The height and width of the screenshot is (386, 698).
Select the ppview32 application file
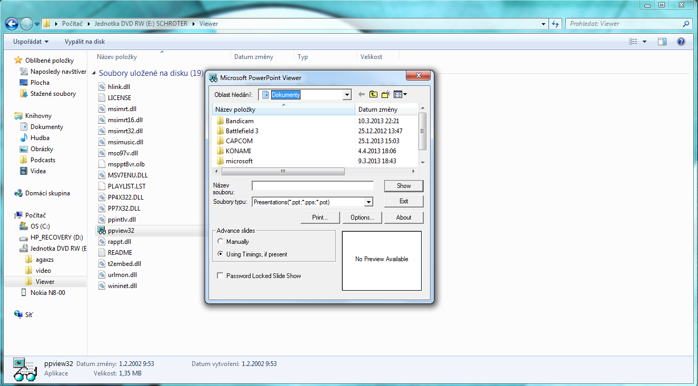tap(116, 231)
